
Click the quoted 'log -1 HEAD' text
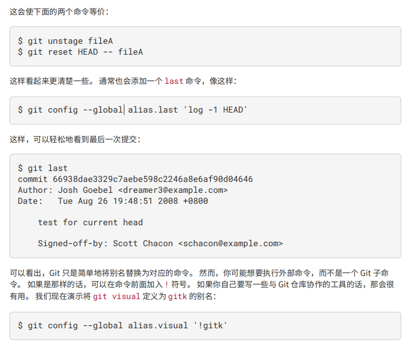pyautogui.click(x=215, y=110)
